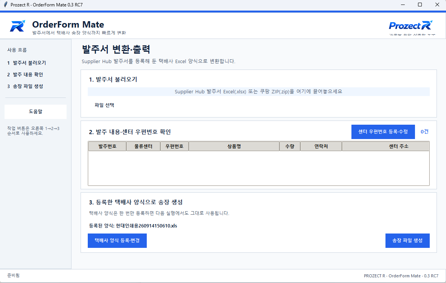Click the 상품명 column header

[234, 146]
